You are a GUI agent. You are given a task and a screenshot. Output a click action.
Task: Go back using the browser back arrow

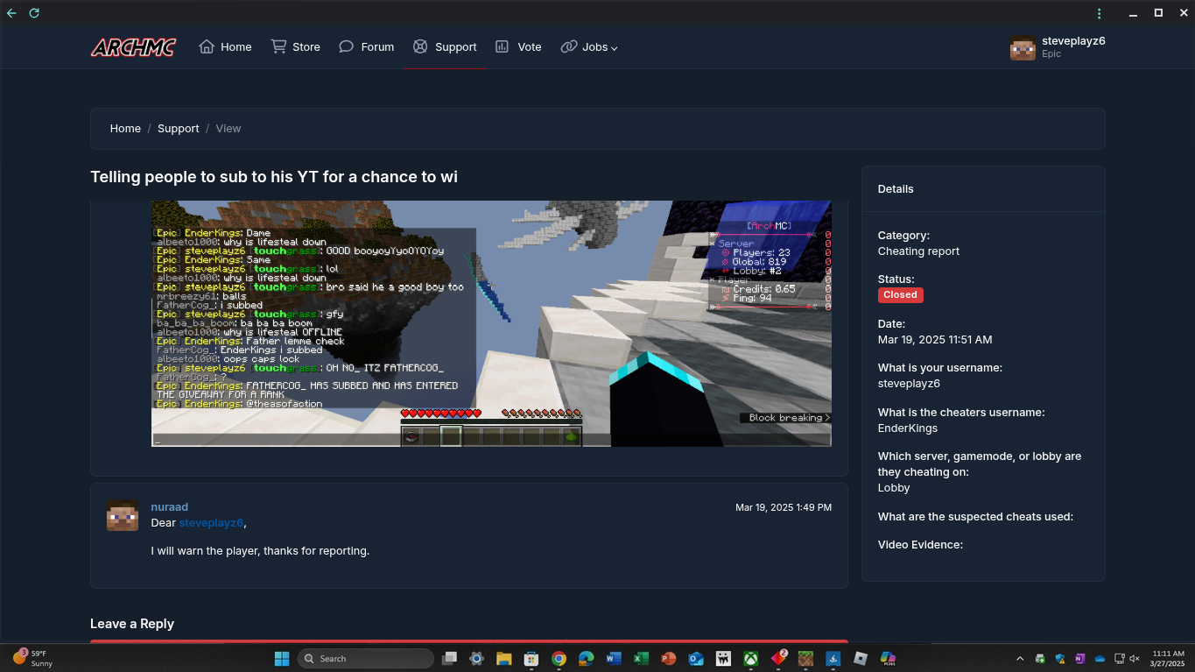(x=11, y=13)
